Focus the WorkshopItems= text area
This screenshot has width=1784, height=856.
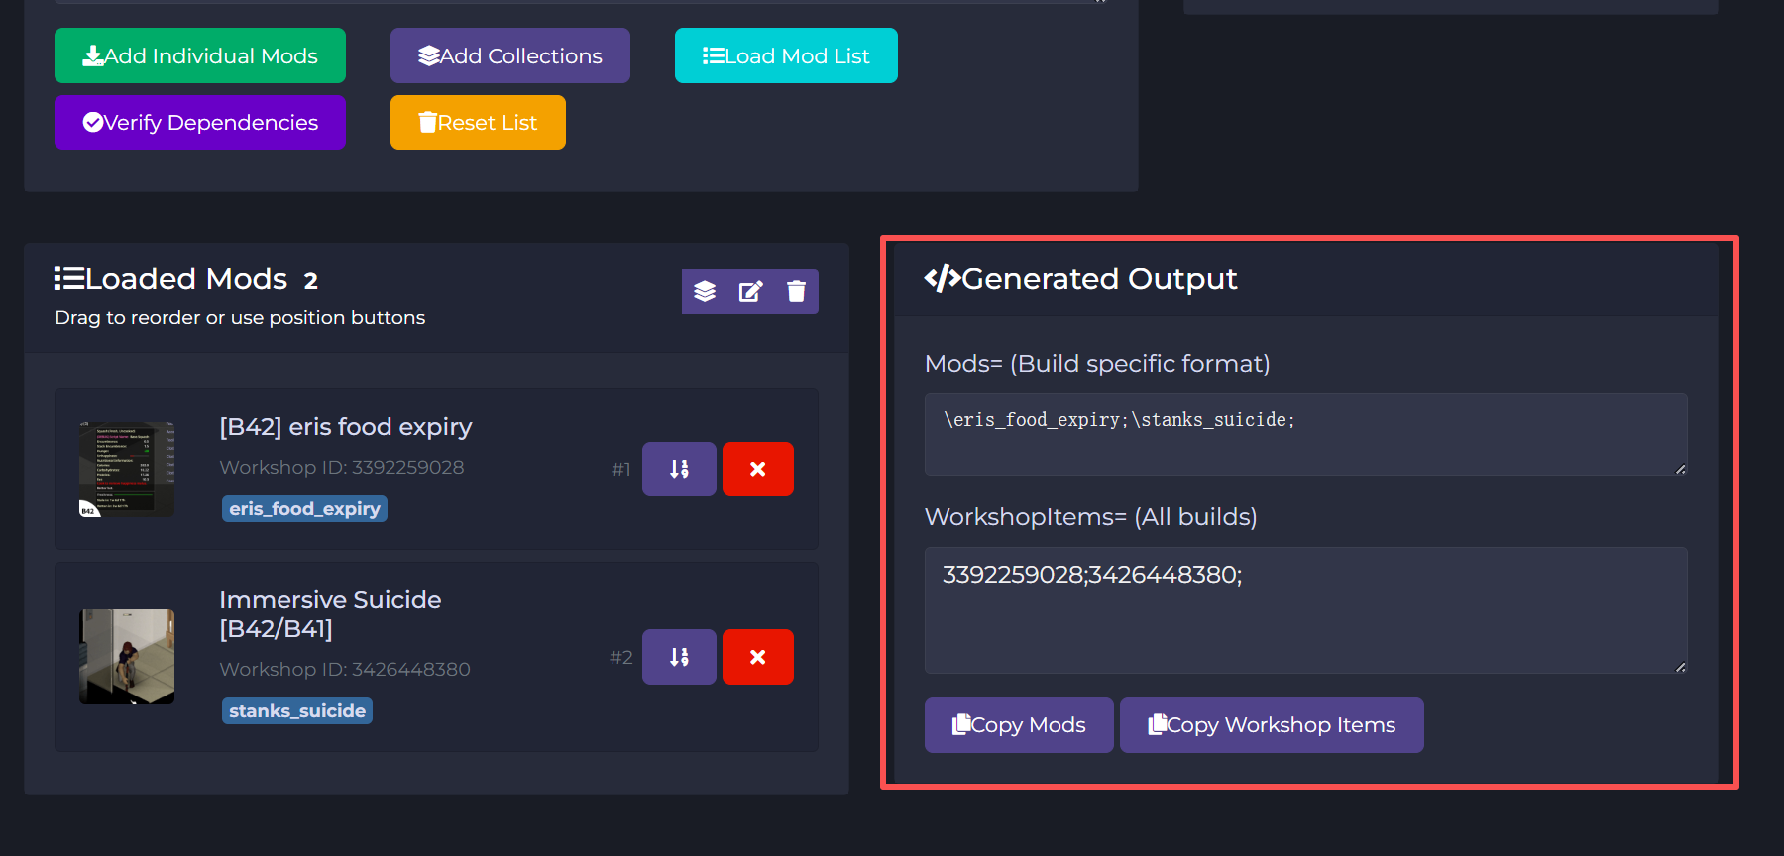pyautogui.click(x=1304, y=609)
